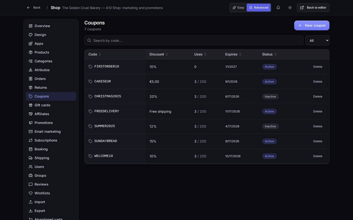Click the tag icon beside SUMMER2025

[x=91, y=126]
